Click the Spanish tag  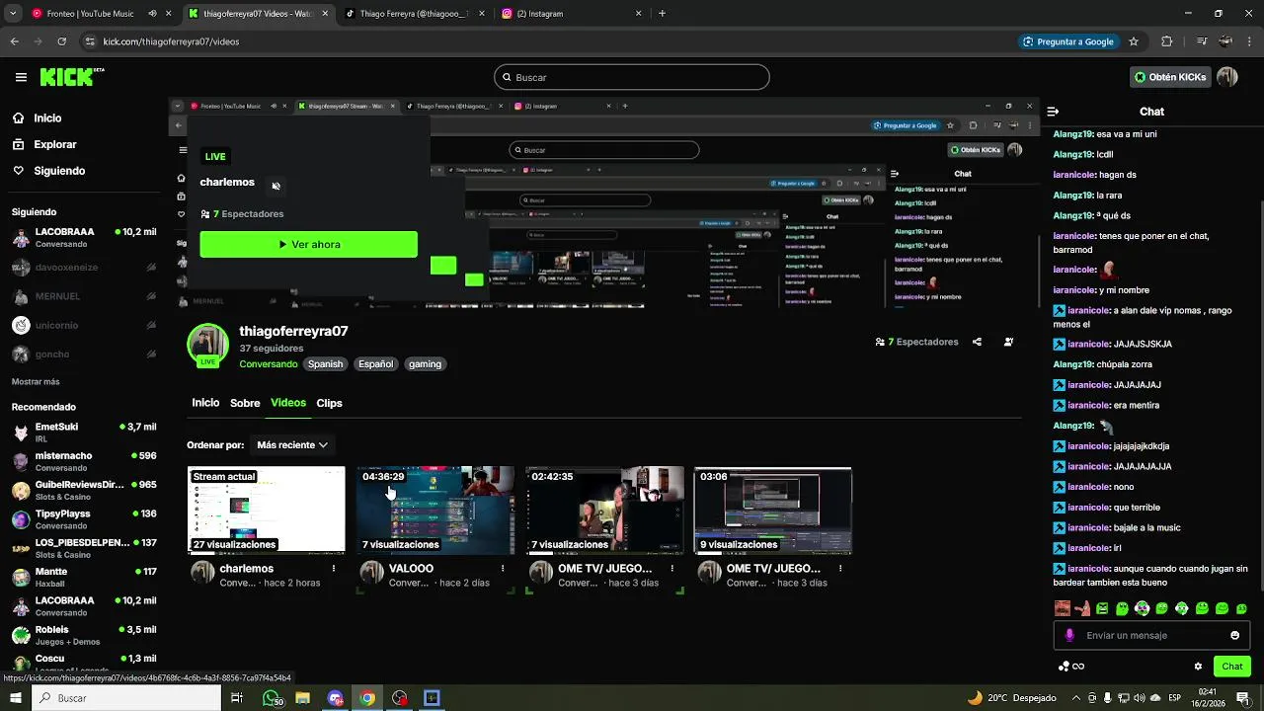pyautogui.click(x=325, y=364)
